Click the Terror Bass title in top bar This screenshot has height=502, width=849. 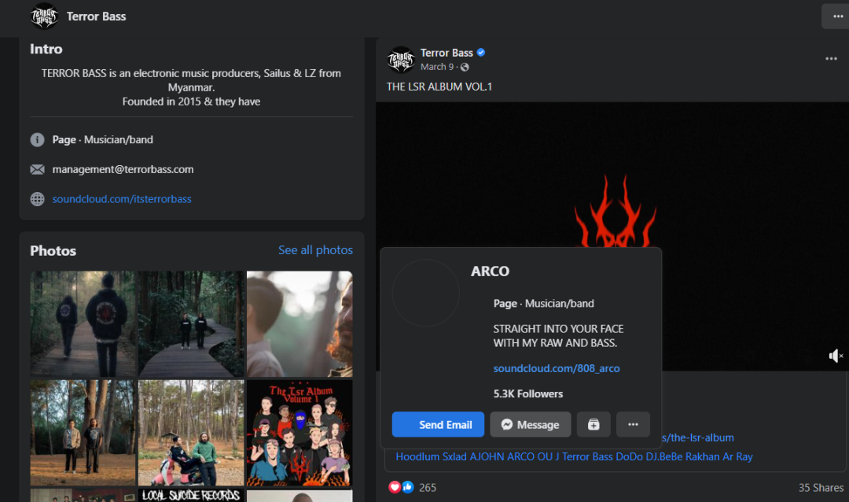[x=97, y=17]
